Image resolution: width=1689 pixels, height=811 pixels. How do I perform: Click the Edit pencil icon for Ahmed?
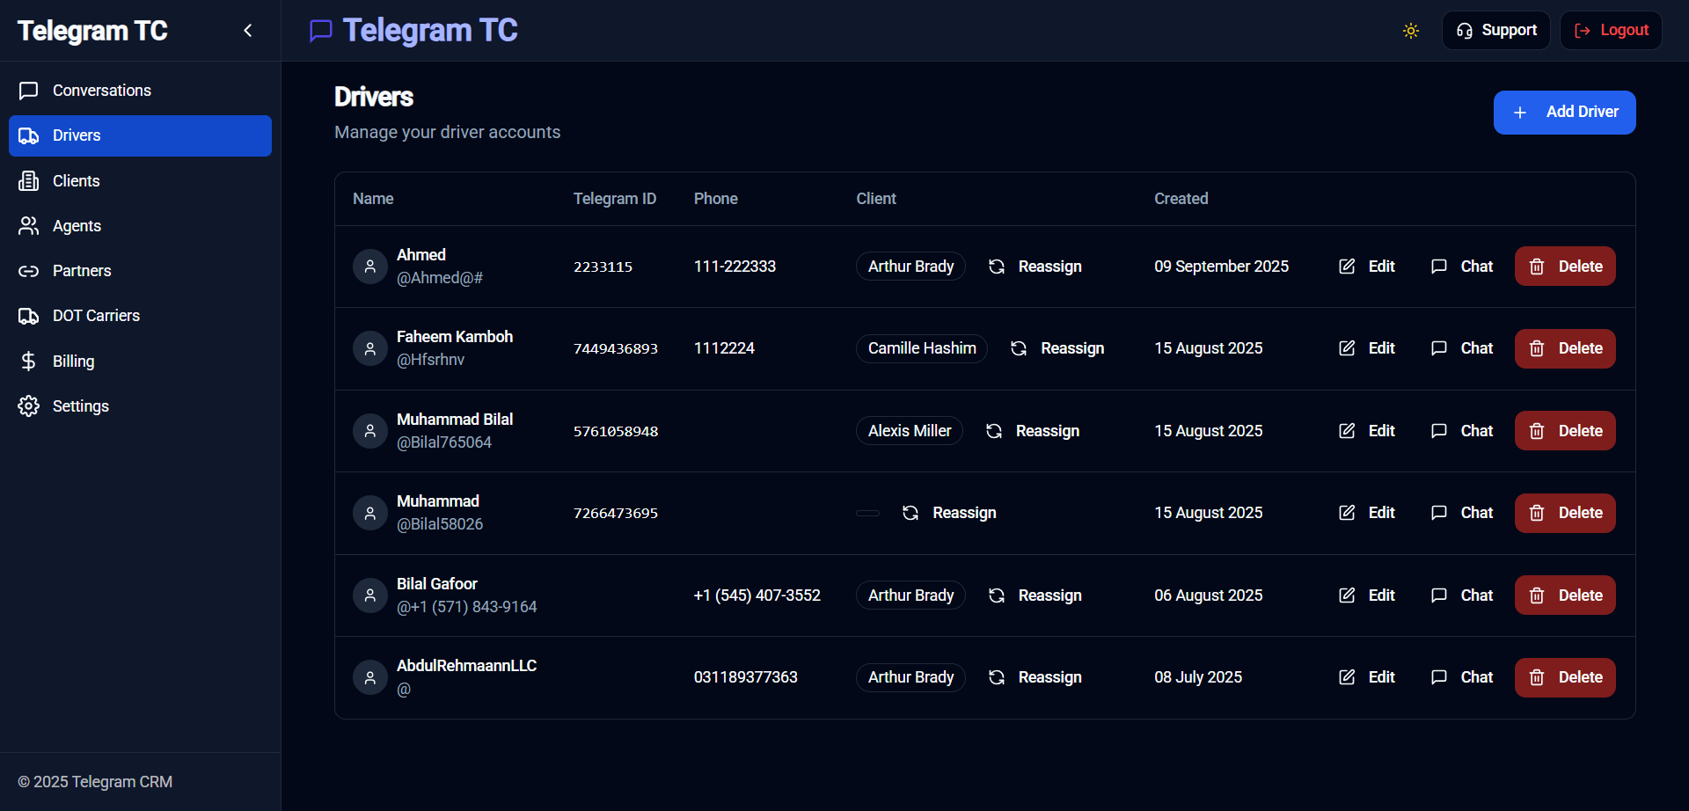point(1347,266)
